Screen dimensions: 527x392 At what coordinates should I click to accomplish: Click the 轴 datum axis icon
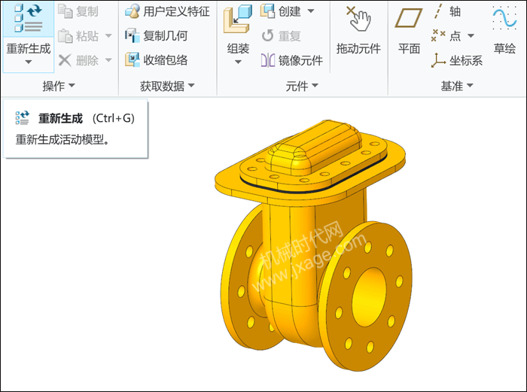click(x=438, y=11)
